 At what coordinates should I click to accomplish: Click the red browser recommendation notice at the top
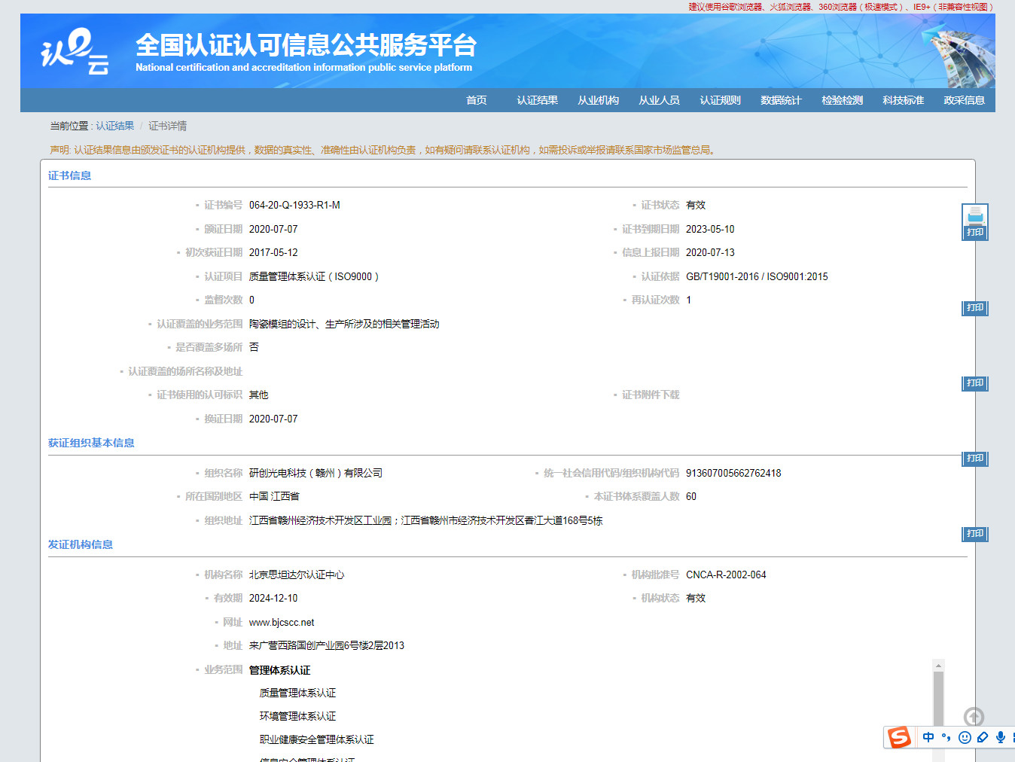tap(841, 7)
